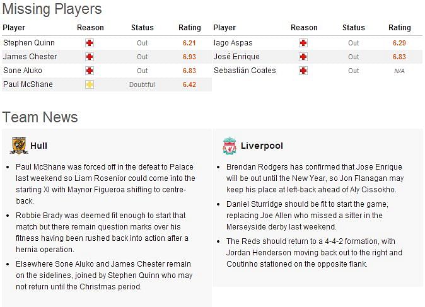This screenshot has width=425, height=307.
Task: Open Stephen Quinn player link
Action: pos(29,43)
